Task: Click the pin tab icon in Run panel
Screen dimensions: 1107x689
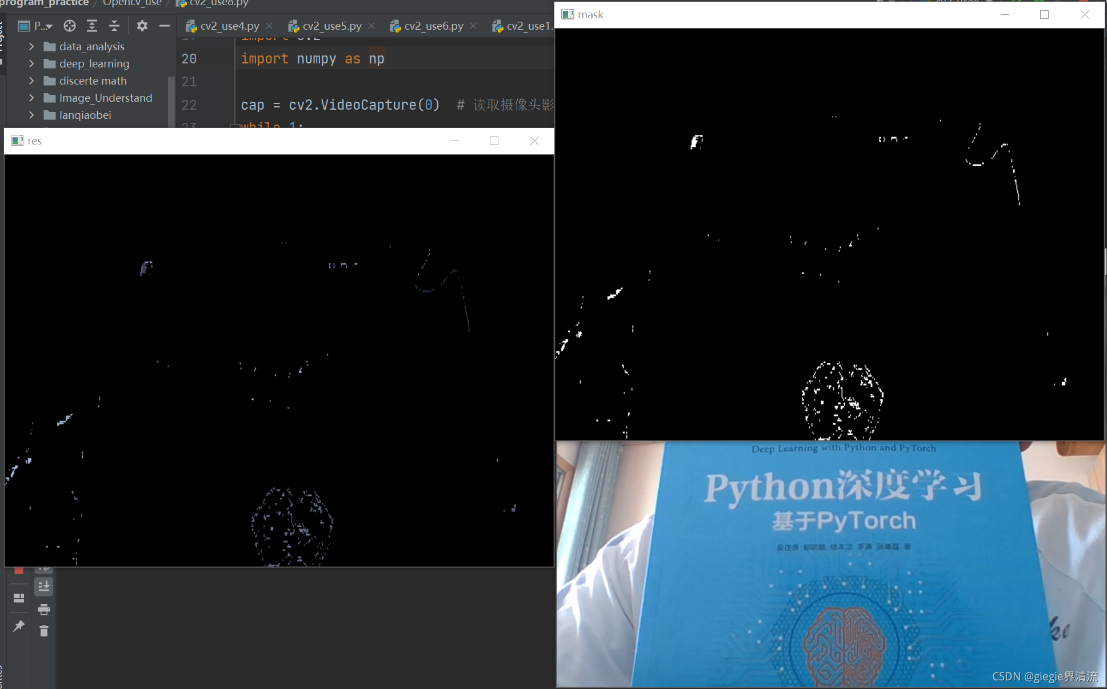Action: click(x=19, y=626)
